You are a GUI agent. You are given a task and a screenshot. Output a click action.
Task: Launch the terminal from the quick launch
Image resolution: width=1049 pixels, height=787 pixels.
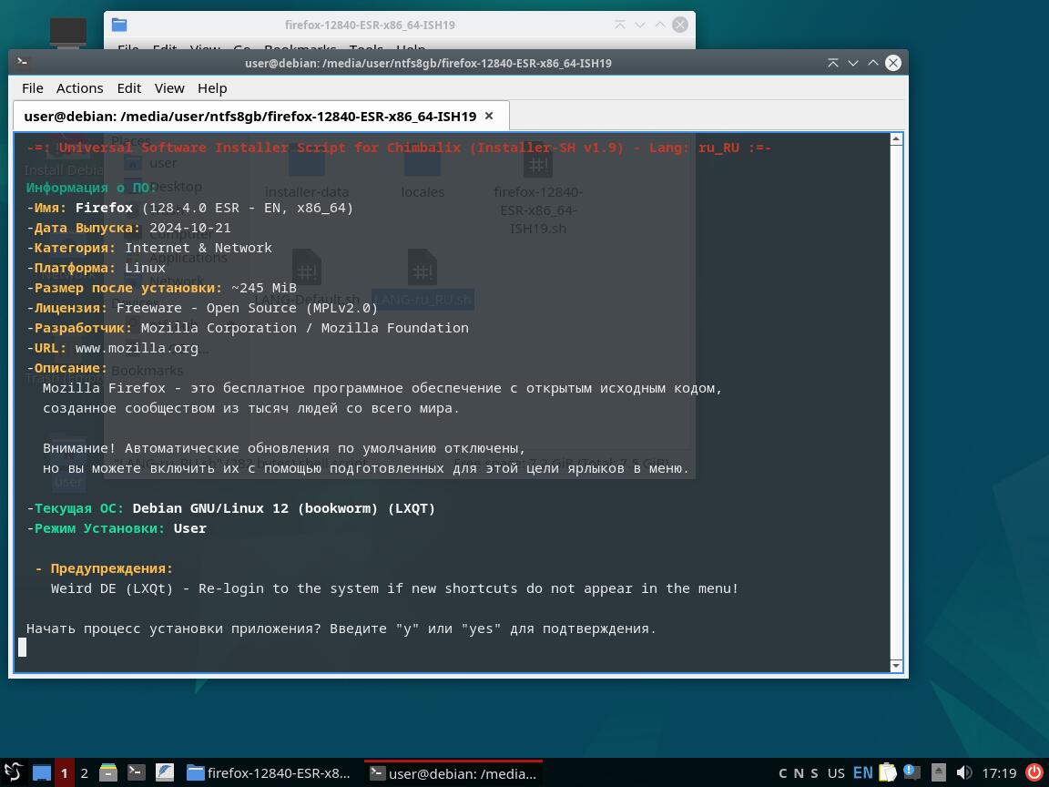137,772
